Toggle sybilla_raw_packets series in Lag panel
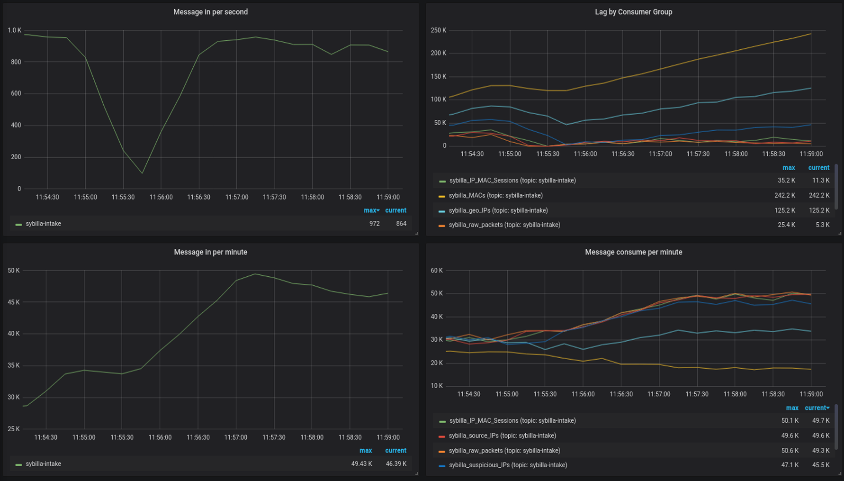The image size is (844, 481). (x=504, y=225)
